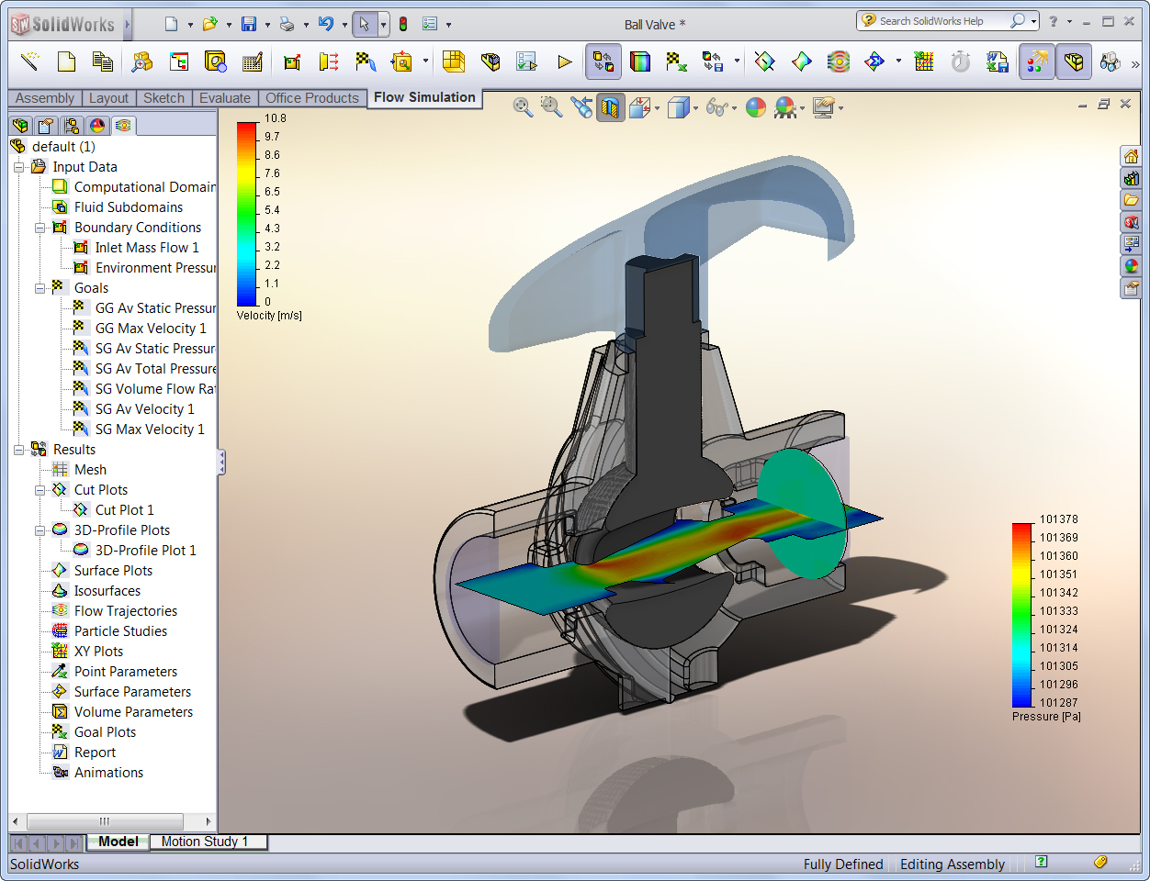Open the Evaluate ribbon tab

tap(225, 97)
